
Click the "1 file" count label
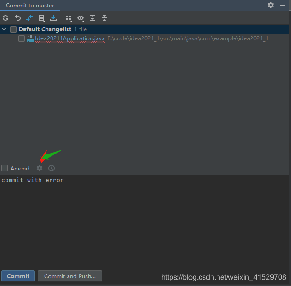click(80, 29)
